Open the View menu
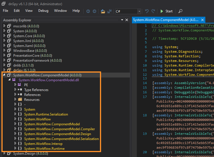 (x=29, y=11)
